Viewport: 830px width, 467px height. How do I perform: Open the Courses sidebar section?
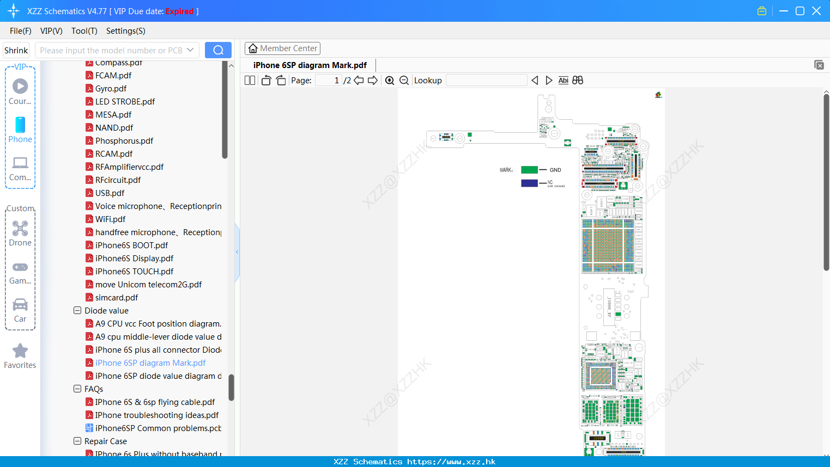pos(20,91)
